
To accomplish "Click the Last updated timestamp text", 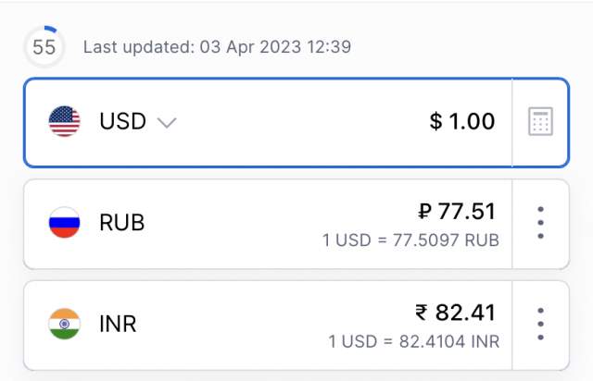I will (217, 47).
